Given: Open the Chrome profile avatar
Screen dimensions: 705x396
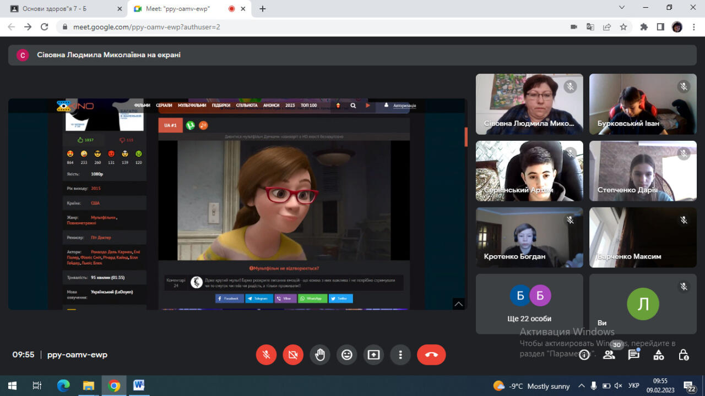Looking at the screenshot, I should point(677,27).
